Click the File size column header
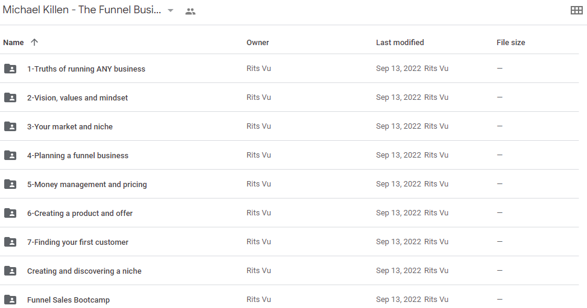Viewport: 587px width, 308px height. (510, 43)
